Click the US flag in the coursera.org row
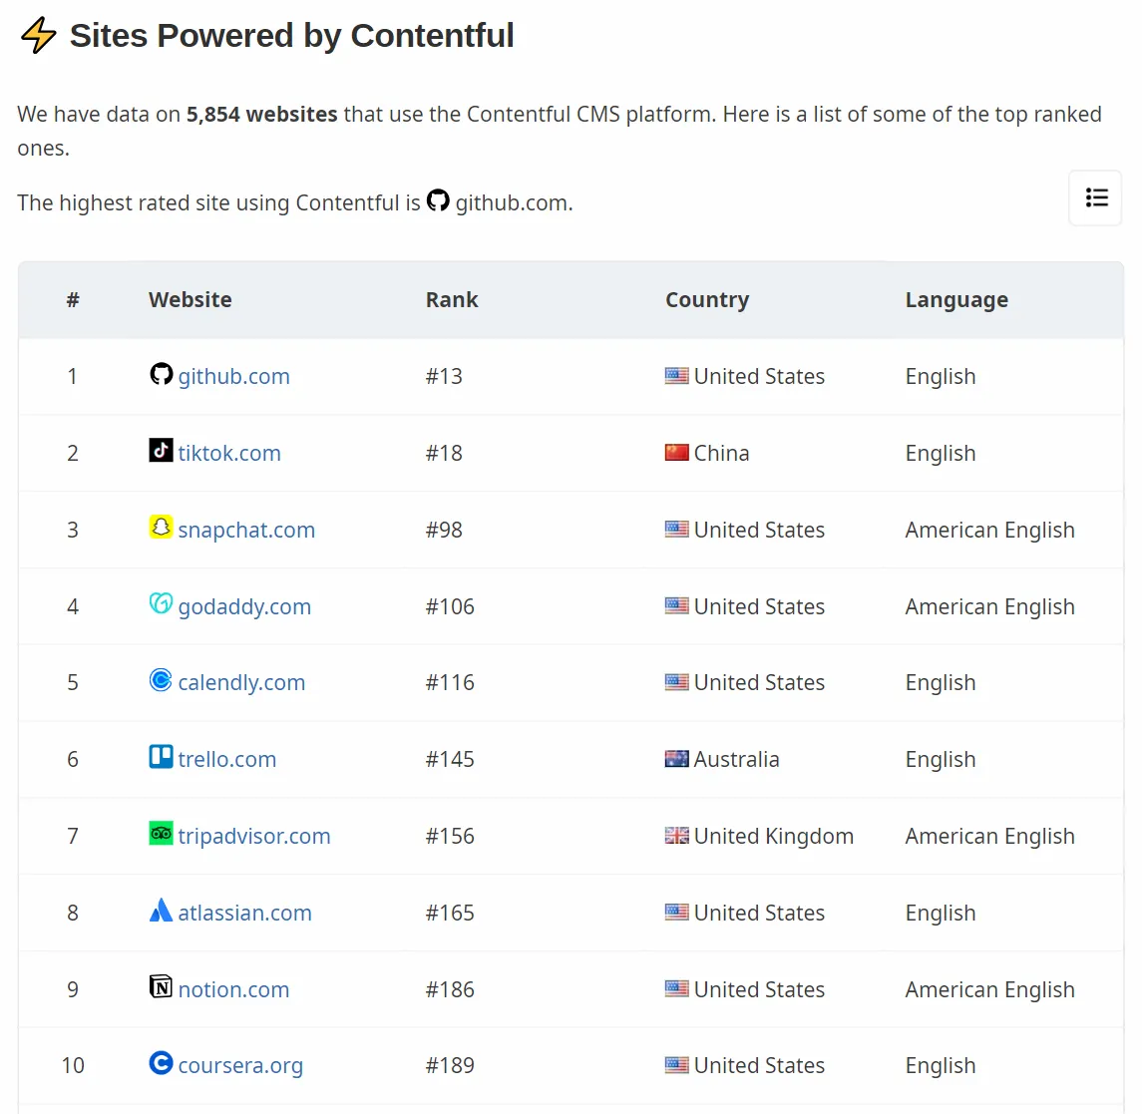Viewport: 1142px width, 1114px height. (x=676, y=1065)
